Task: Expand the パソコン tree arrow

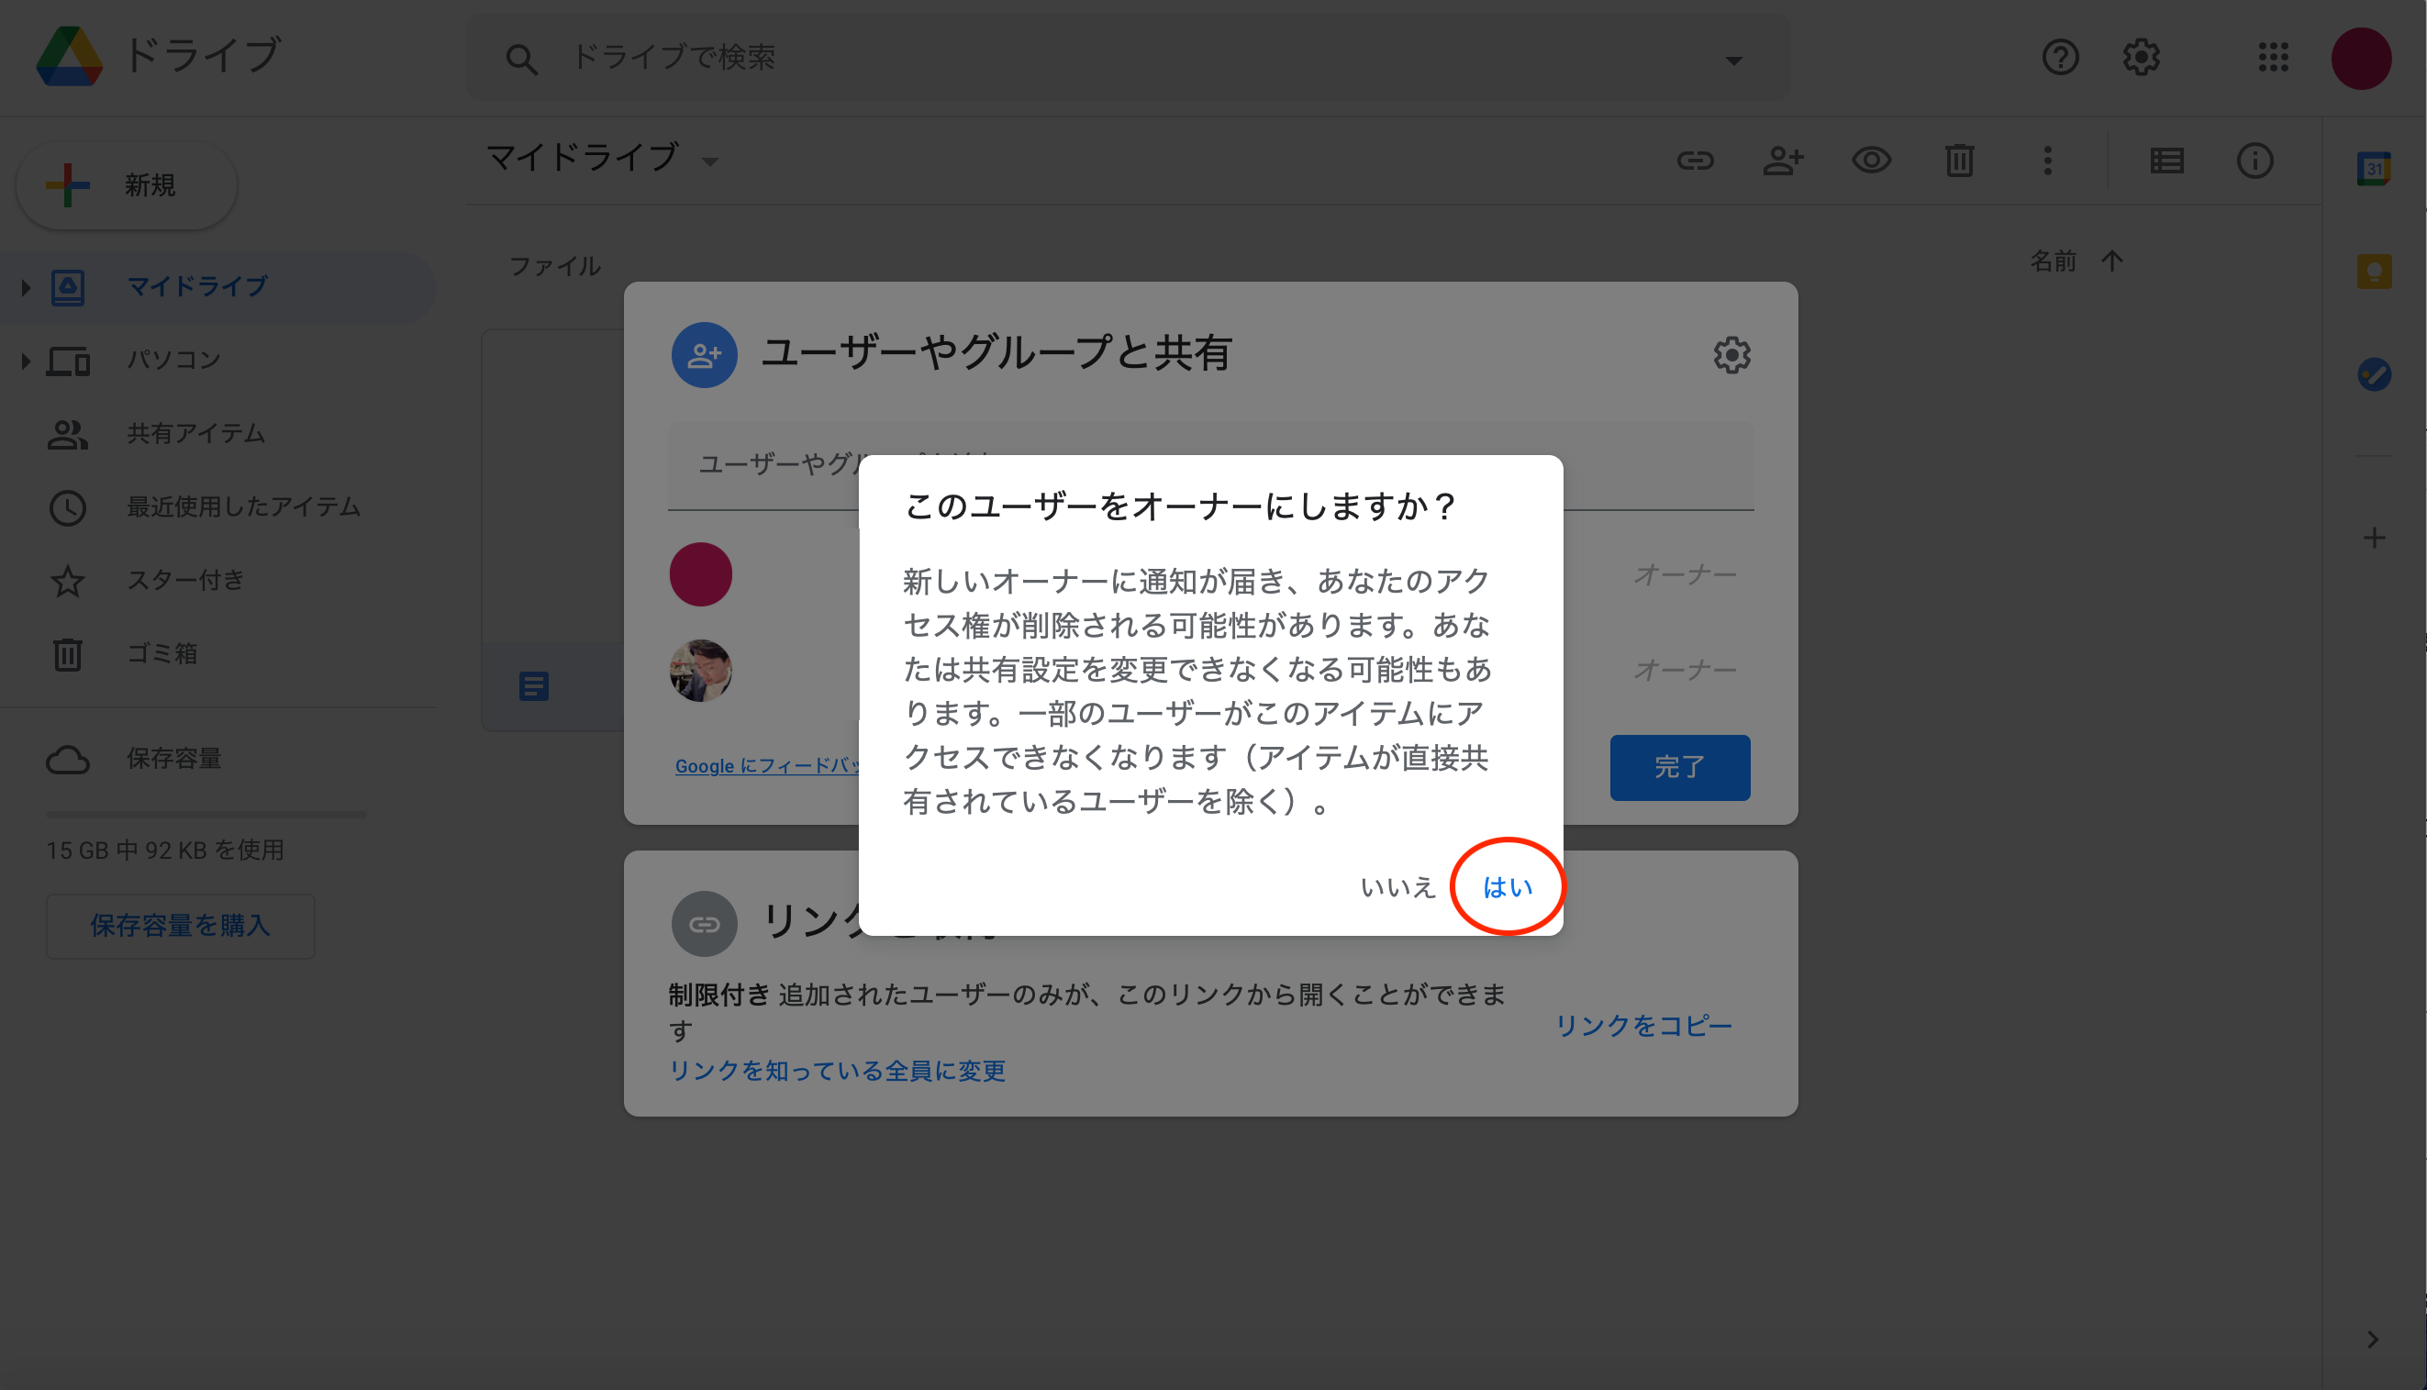Action: click(x=26, y=360)
